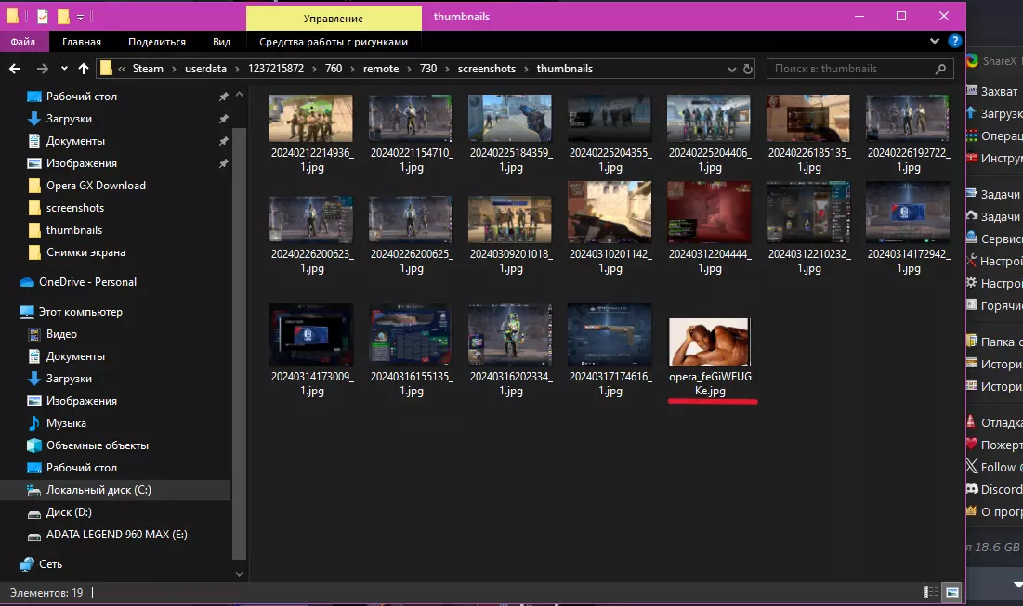This screenshot has width=1023, height=606.
Task: Navigate to userdata in the breadcrumb
Action: pos(205,69)
